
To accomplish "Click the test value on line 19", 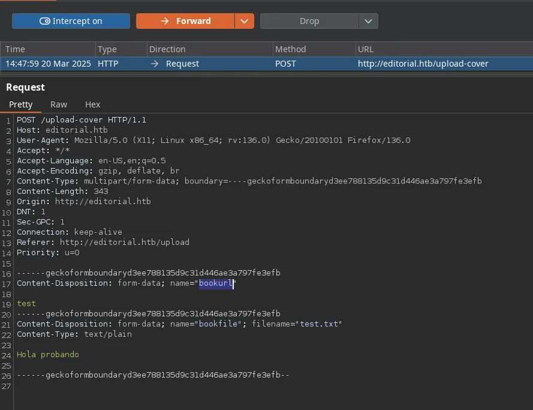I will pyautogui.click(x=26, y=304).
